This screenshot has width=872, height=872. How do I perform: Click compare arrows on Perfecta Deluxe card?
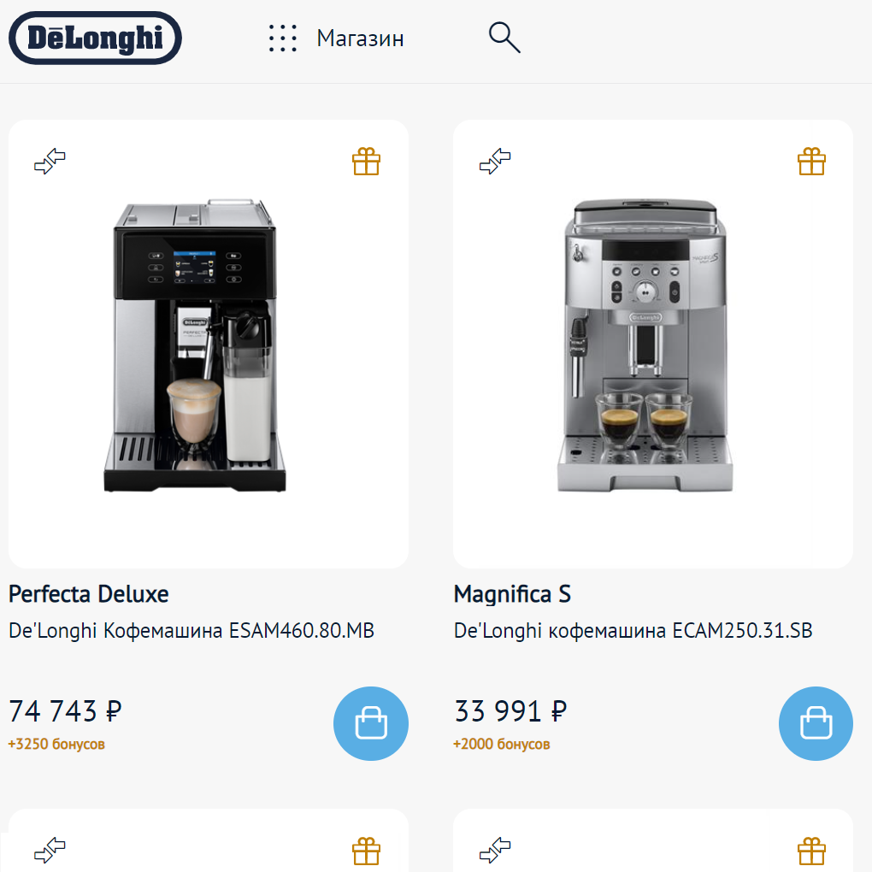tap(50, 162)
